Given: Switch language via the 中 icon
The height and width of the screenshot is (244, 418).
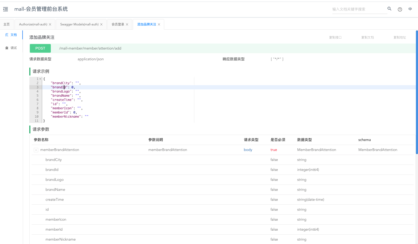Looking at the screenshot, I should tap(410, 9).
